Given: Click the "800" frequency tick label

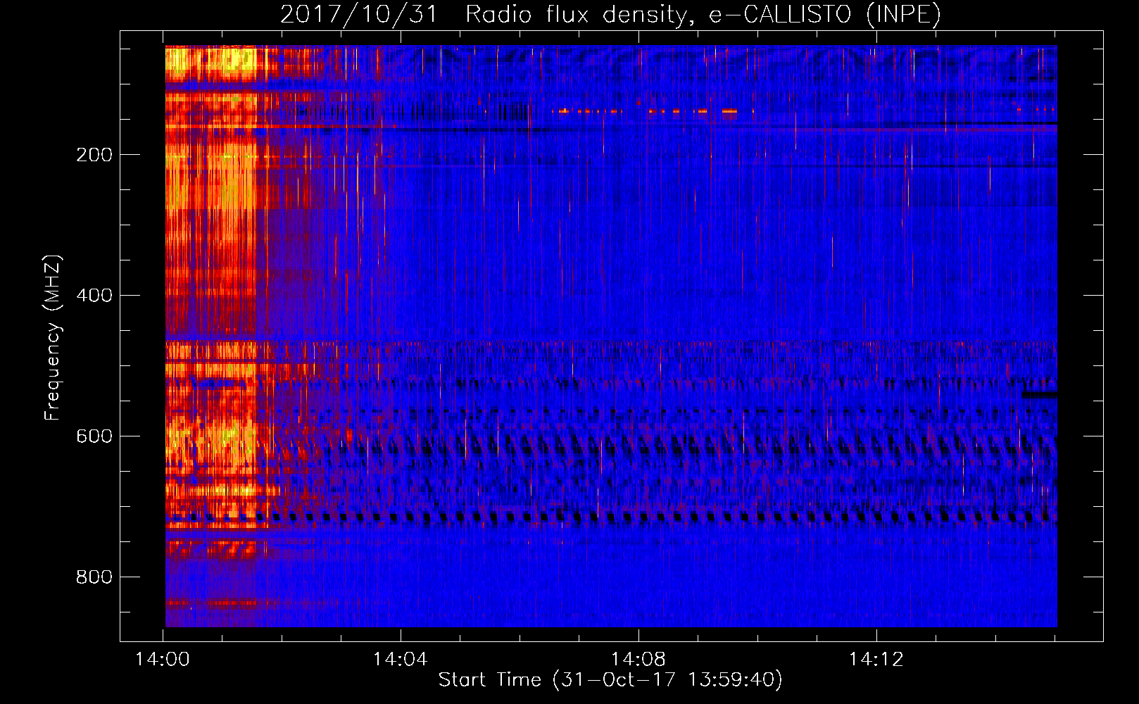Looking at the screenshot, I should pos(94,577).
